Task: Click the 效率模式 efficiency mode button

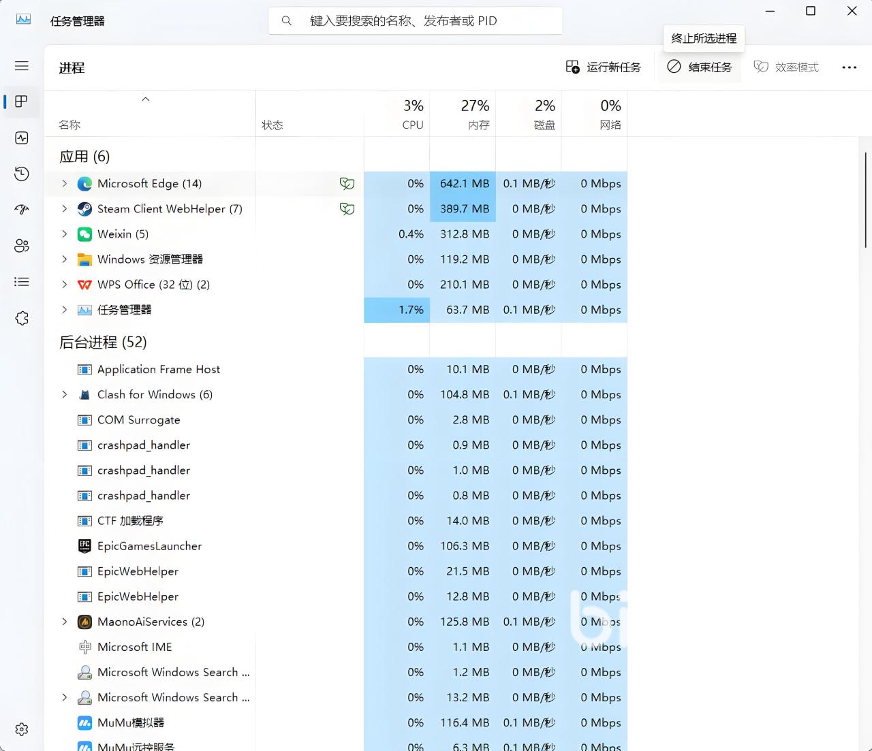Action: click(x=786, y=67)
